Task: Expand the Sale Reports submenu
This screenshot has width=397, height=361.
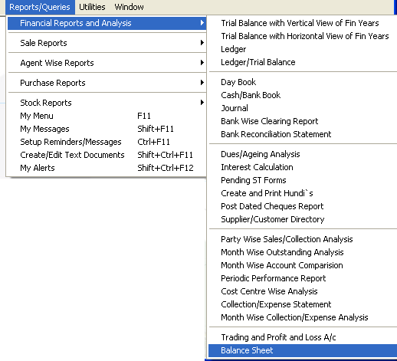Action: click(x=107, y=43)
